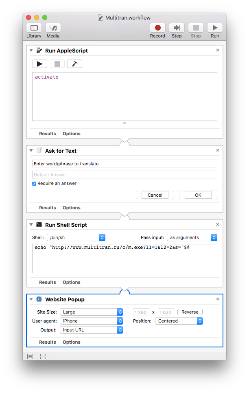The image size is (249, 393).
Task: Open the Shell dropdown /bin/sh
Action: coord(76,237)
